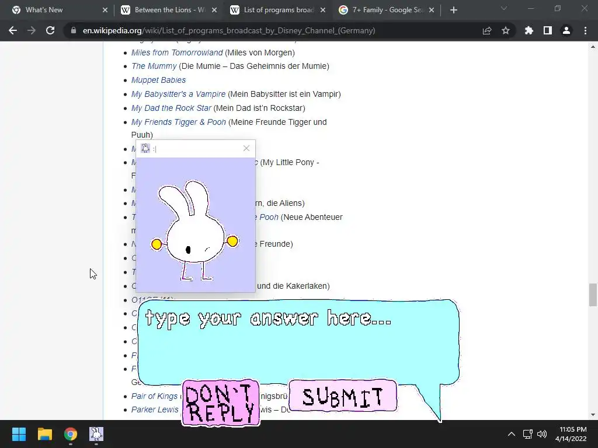Image resolution: width=598 pixels, height=448 pixels.
Task: Open Muppet Babies link
Action: coord(158,80)
